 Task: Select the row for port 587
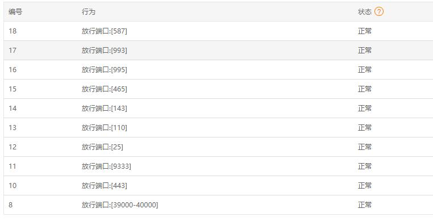218,31
